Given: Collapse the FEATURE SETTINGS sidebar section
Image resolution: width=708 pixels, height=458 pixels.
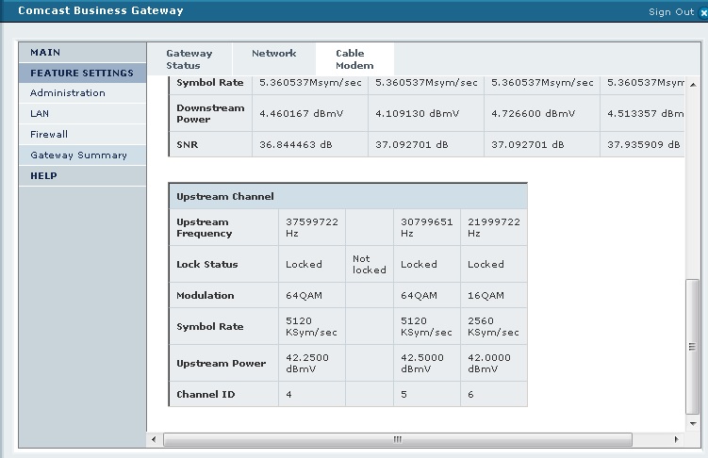Looking at the screenshot, I should (82, 74).
